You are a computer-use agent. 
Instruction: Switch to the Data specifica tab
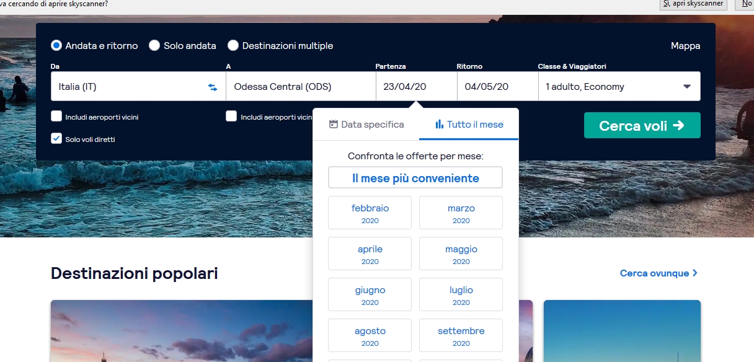(366, 125)
